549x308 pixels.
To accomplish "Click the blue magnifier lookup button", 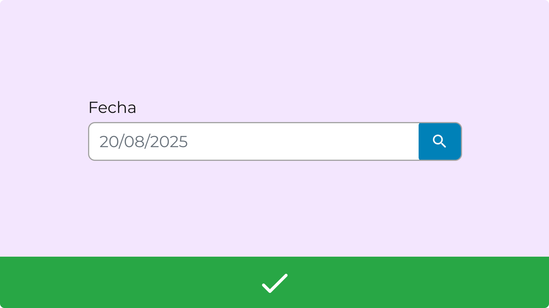I will 439,141.
